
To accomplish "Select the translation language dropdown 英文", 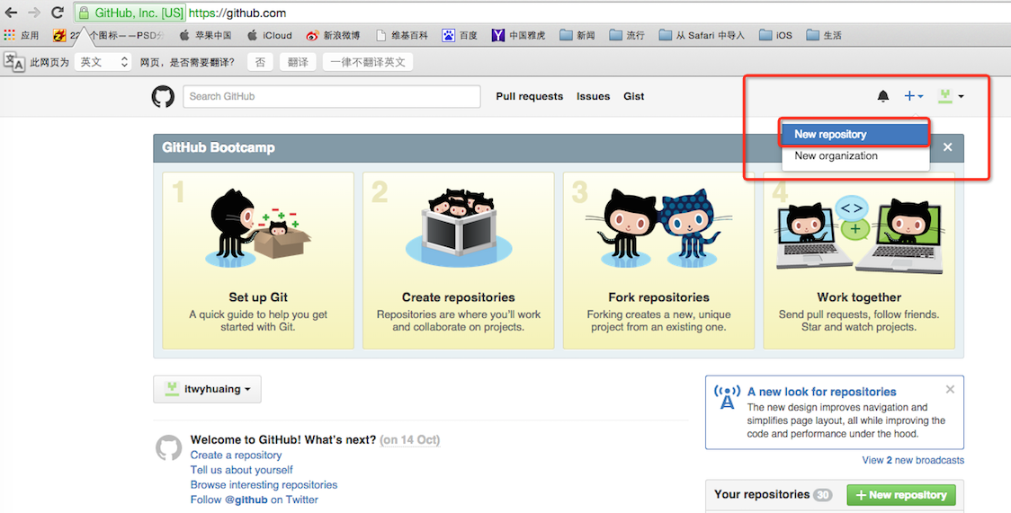I will pos(103,62).
